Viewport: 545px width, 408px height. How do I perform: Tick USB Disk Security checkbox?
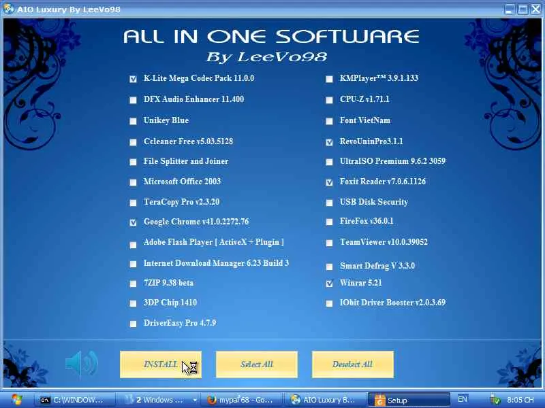[329, 203]
